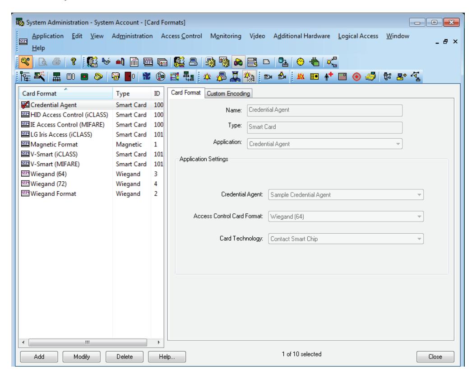Click the Add button

pyautogui.click(x=39, y=357)
